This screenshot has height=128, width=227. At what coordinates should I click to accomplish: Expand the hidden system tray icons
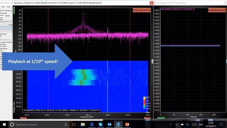tap(171, 124)
